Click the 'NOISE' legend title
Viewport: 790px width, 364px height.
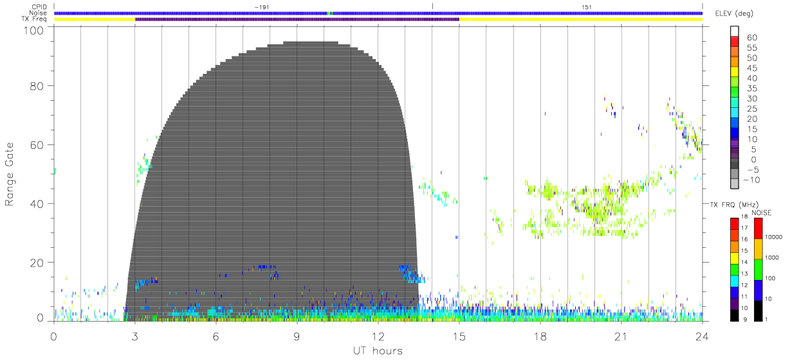pyautogui.click(x=761, y=212)
